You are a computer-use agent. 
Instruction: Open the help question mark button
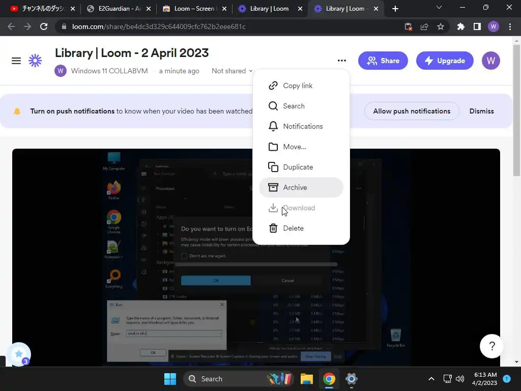[x=492, y=346]
